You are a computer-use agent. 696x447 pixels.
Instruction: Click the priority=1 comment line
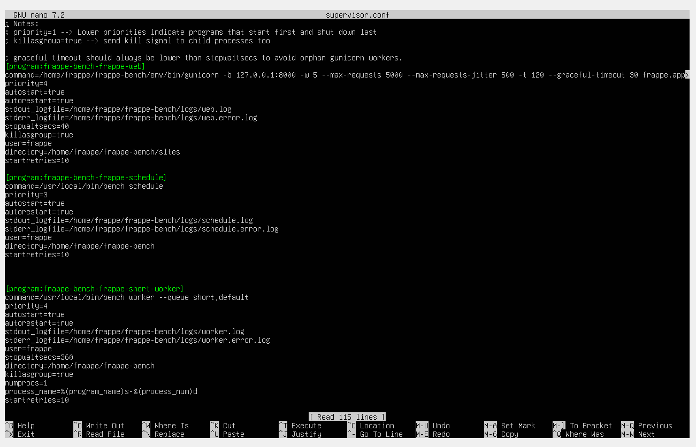(x=191, y=32)
